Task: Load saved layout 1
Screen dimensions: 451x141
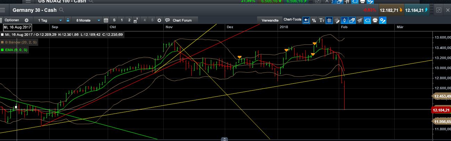Action: [122, 20]
